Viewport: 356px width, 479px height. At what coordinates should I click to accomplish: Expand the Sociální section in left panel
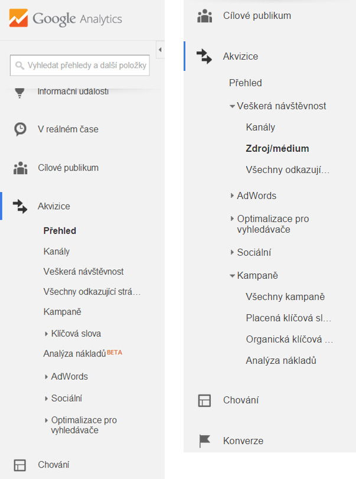(47, 399)
